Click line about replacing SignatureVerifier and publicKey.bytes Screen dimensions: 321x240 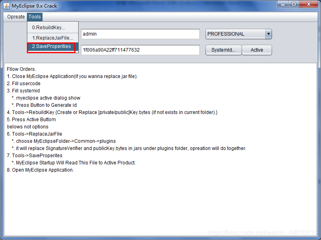pyautogui.click(x=129, y=148)
